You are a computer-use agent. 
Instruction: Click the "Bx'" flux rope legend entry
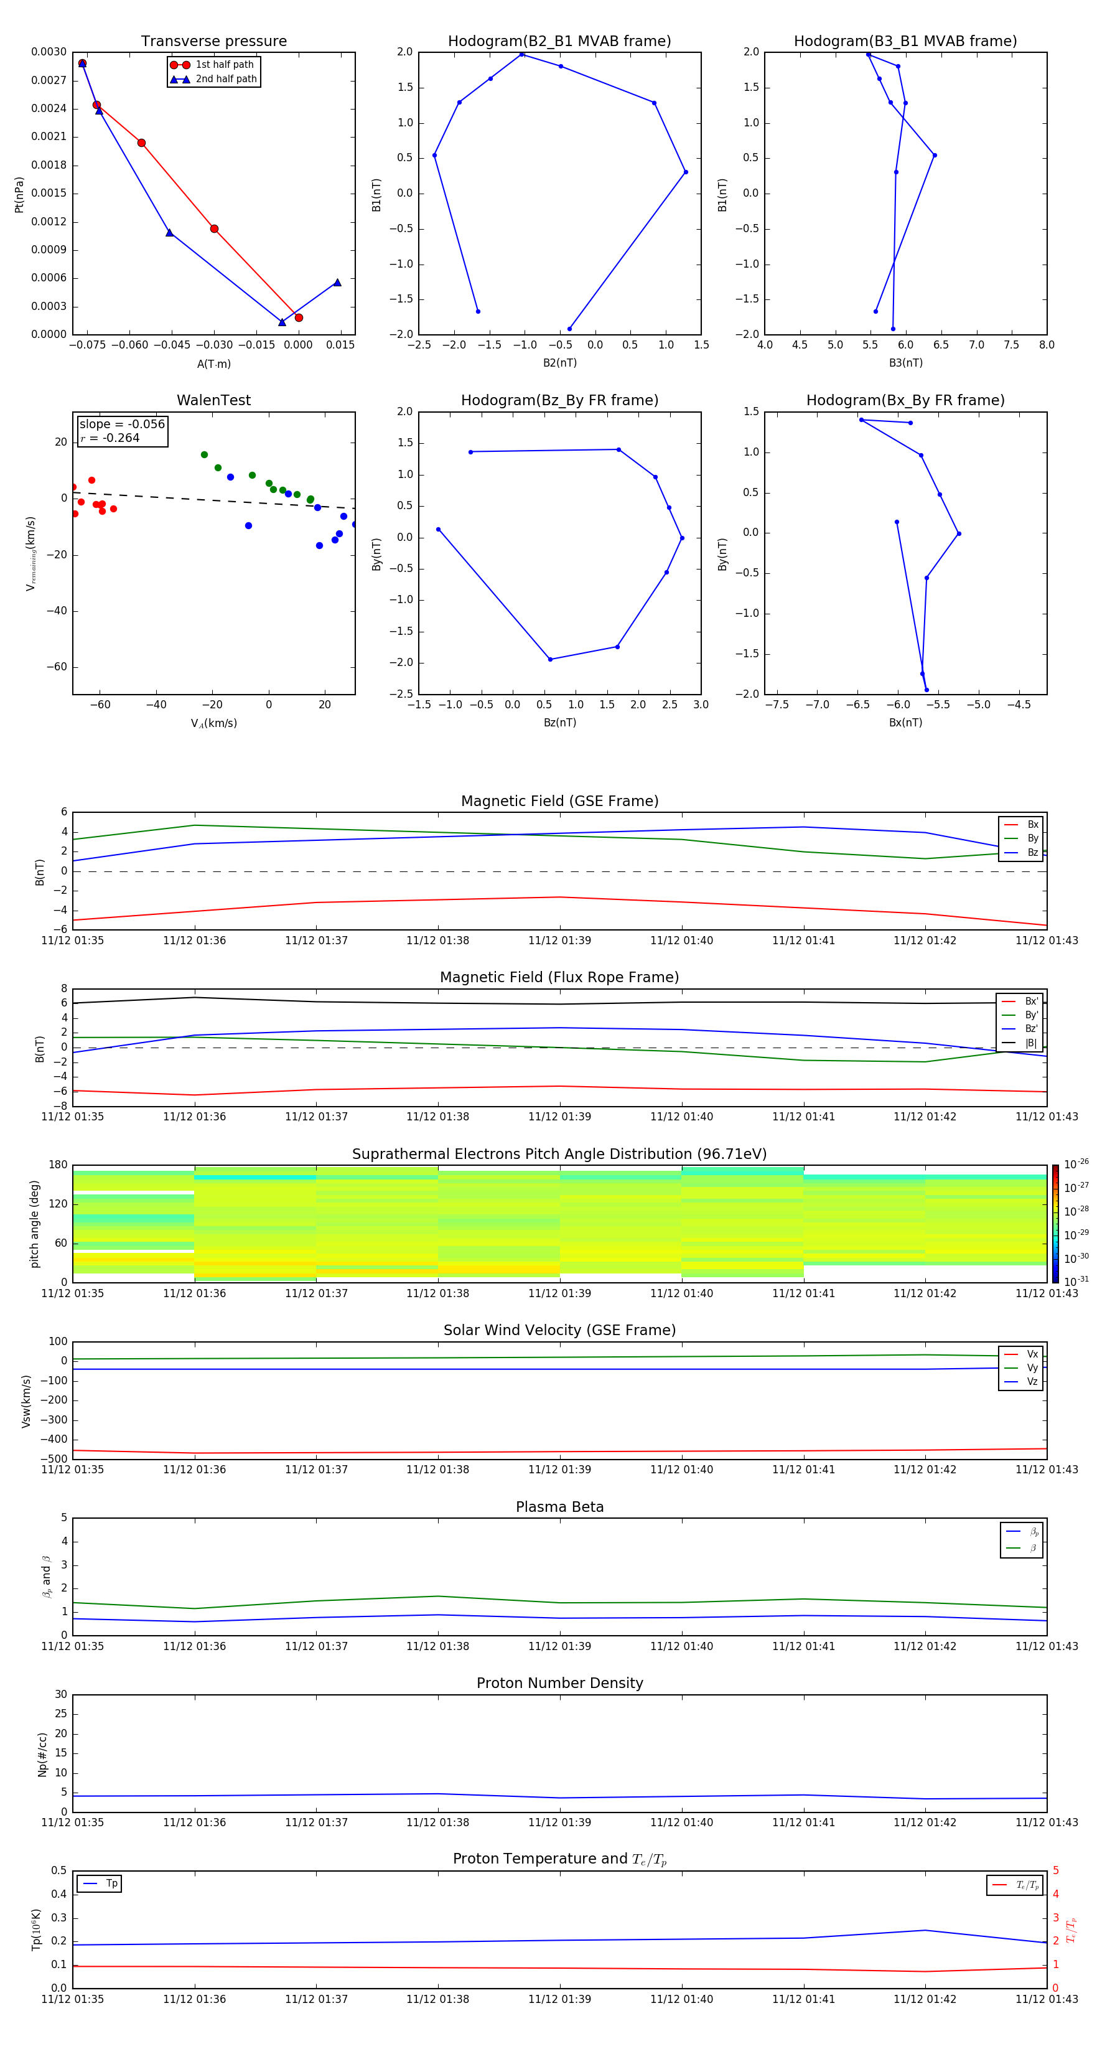click(1020, 1001)
